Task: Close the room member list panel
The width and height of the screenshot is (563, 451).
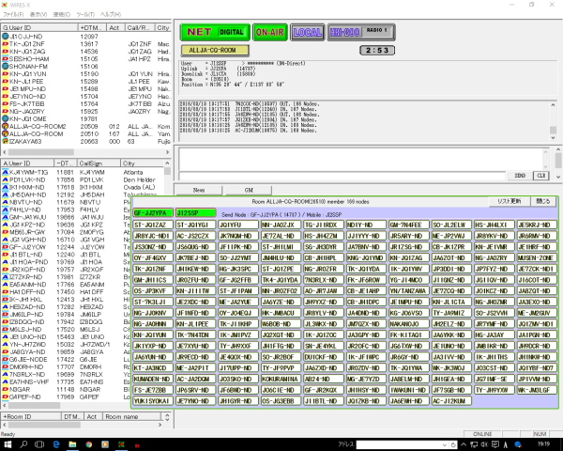Action: coord(543,201)
